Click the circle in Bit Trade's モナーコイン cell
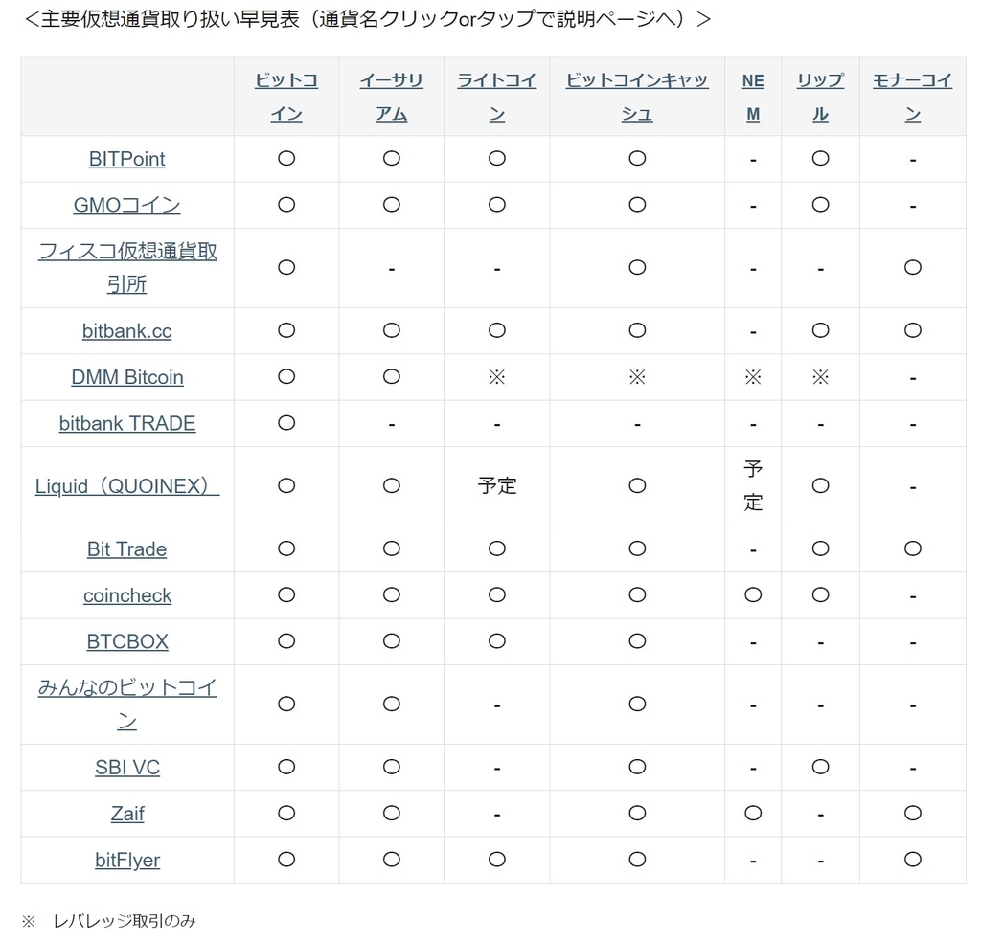This screenshot has height=940, width=981. 912,548
